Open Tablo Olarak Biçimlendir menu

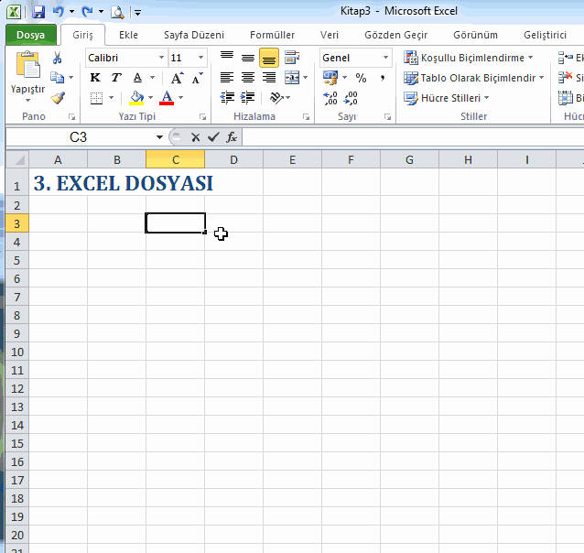point(474,78)
